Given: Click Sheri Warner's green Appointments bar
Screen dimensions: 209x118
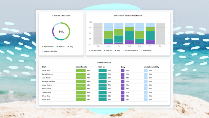Looking at the screenshot, I should [x=81, y=92].
